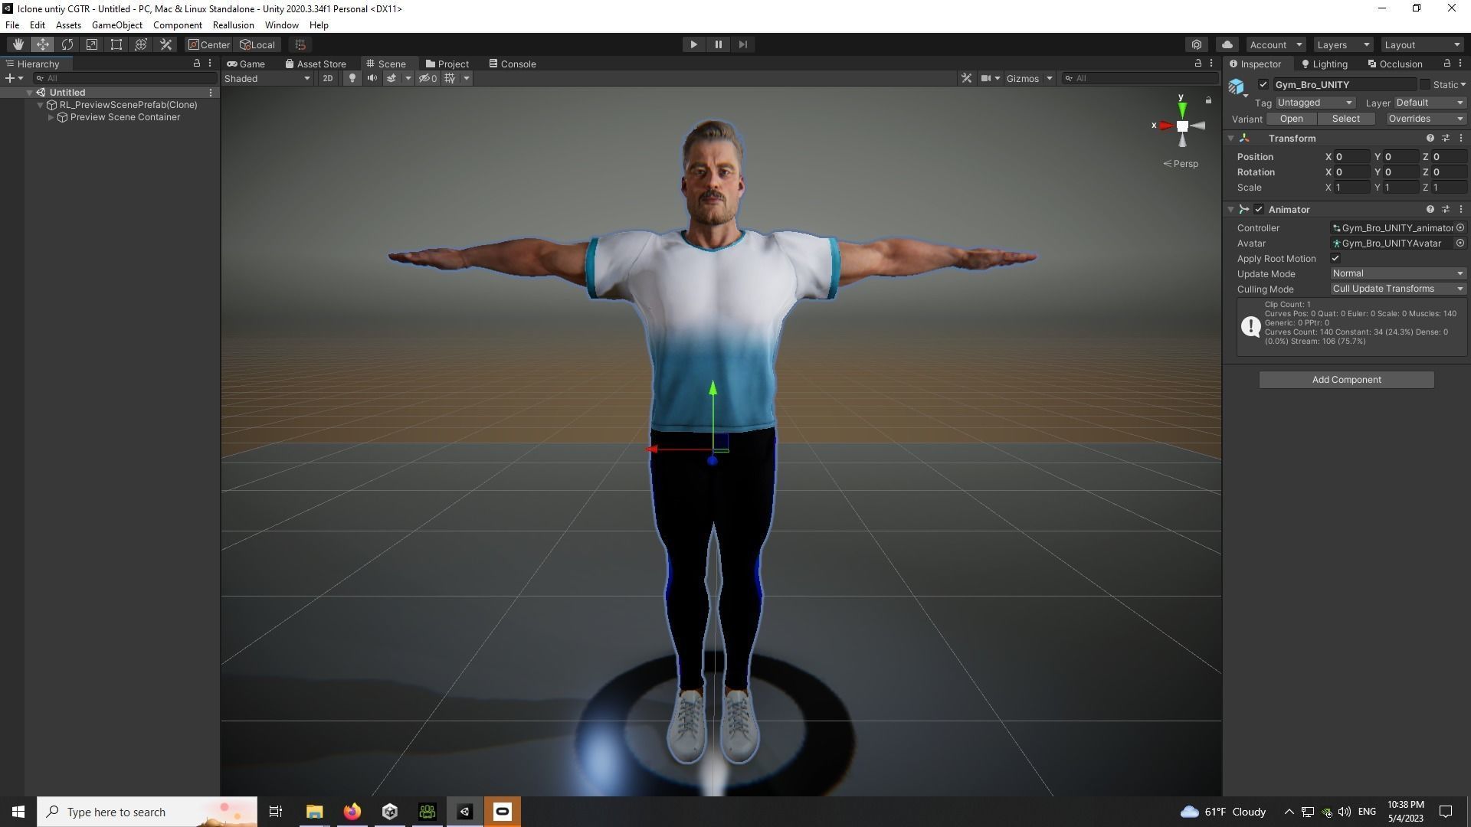Select the Scale tool
1471x827 pixels.
pos(92,44)
